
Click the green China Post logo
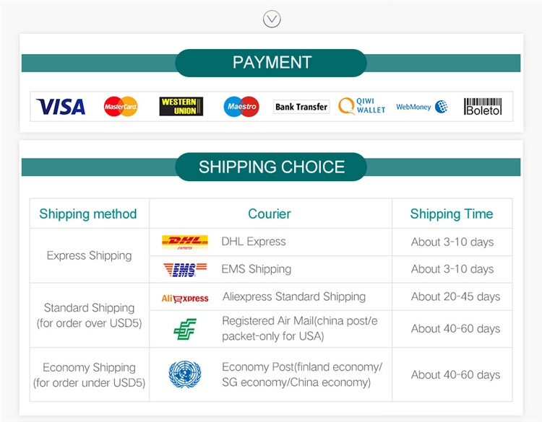(x=185, y=329)
